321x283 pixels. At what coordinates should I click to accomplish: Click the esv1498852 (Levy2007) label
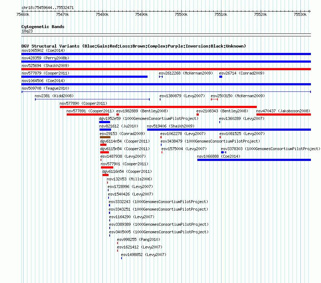144,255
